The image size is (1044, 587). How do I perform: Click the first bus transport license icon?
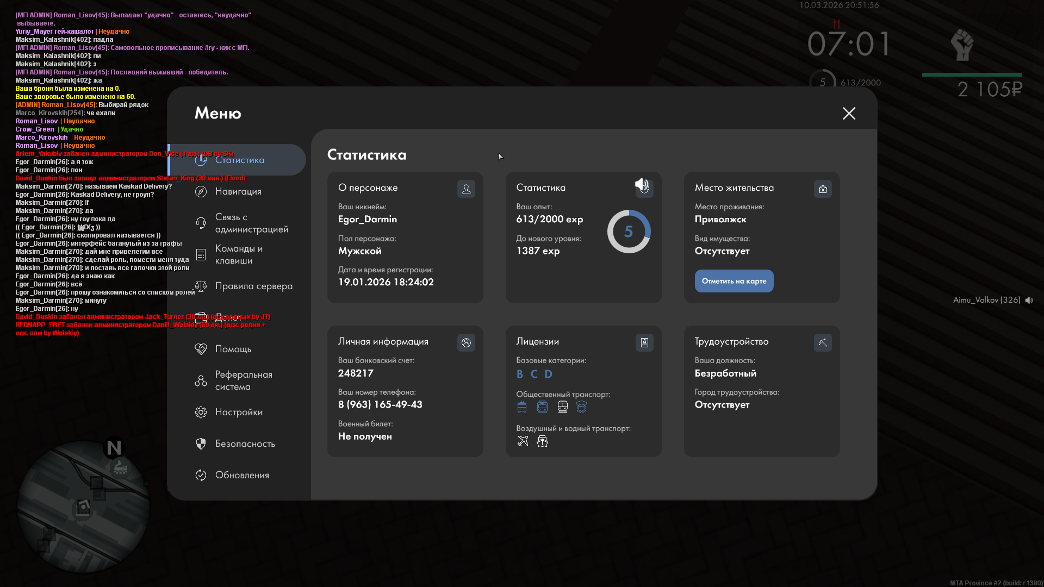pos(522,407)
